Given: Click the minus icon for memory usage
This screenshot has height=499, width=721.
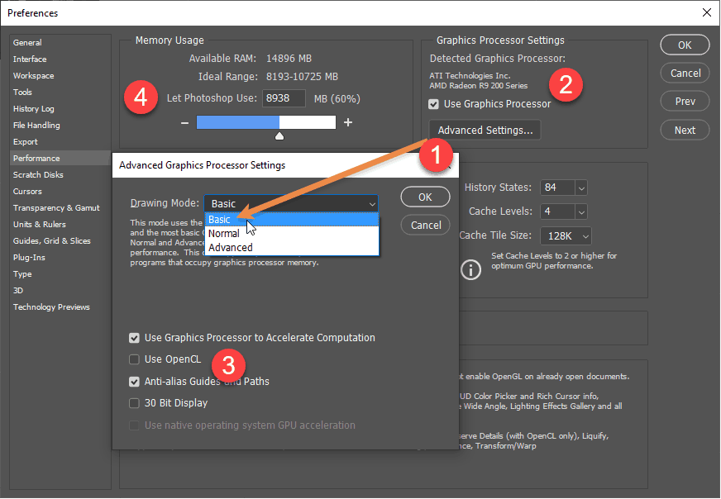Looking at the screenshot, I should click(x=185, y=122).
